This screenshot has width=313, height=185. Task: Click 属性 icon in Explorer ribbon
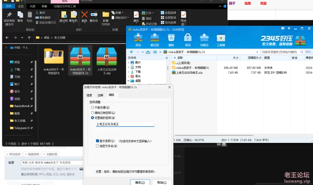[136, 14]
